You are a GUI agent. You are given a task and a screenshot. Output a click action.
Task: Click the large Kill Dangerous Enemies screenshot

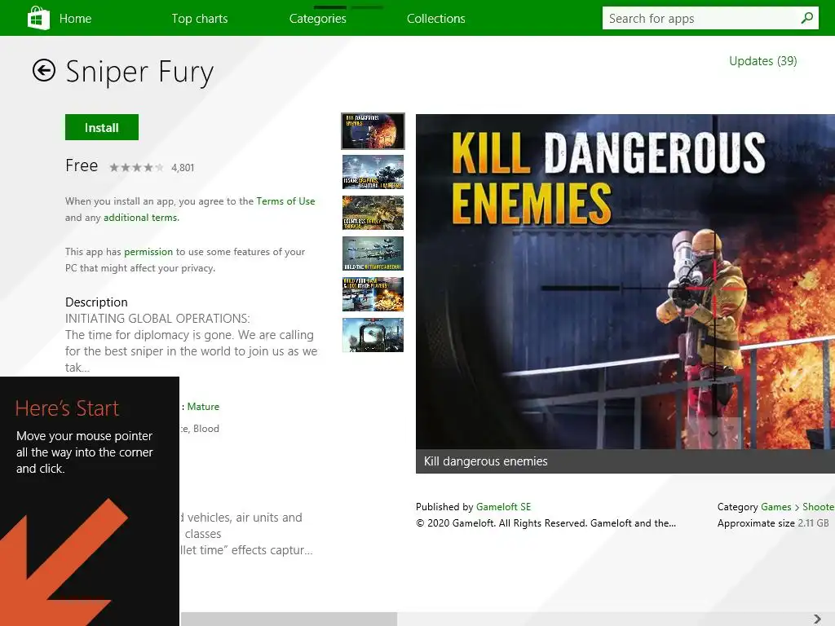pos(625,281)
